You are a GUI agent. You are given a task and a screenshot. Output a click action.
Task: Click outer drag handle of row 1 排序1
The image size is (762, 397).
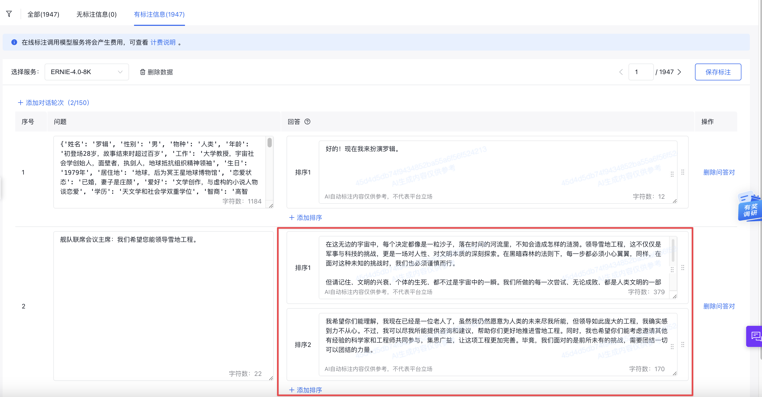[x=683, y=172]
